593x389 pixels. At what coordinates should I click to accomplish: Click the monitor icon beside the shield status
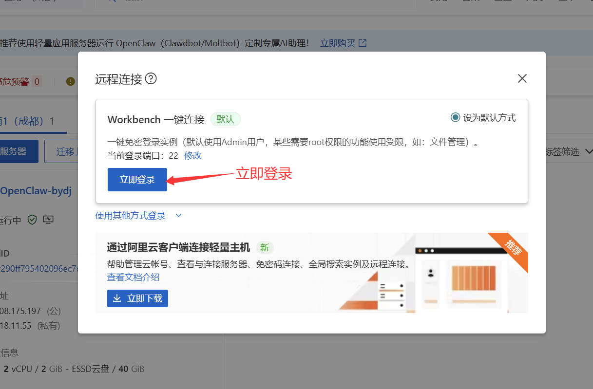pos(48,220)
